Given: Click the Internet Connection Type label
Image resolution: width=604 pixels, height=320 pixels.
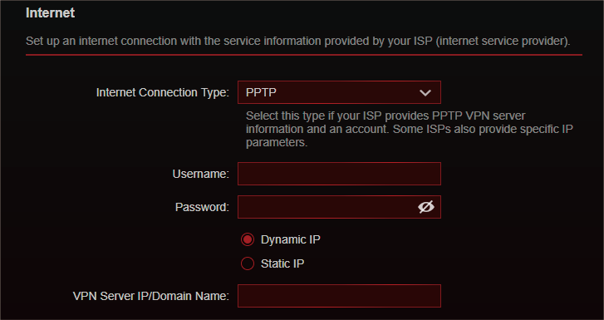Looking at the screenshot, I should click(163, 92).
